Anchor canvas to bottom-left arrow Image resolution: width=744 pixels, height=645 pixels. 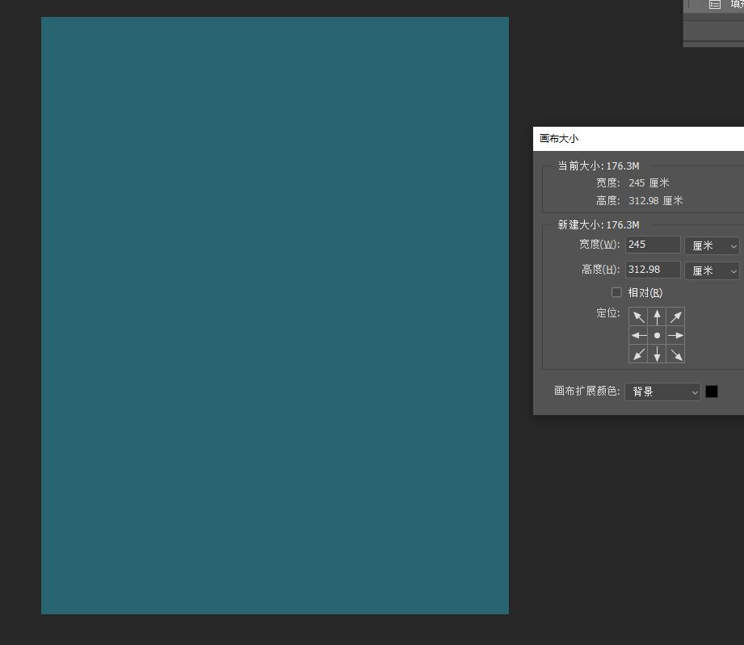(638, 354)
